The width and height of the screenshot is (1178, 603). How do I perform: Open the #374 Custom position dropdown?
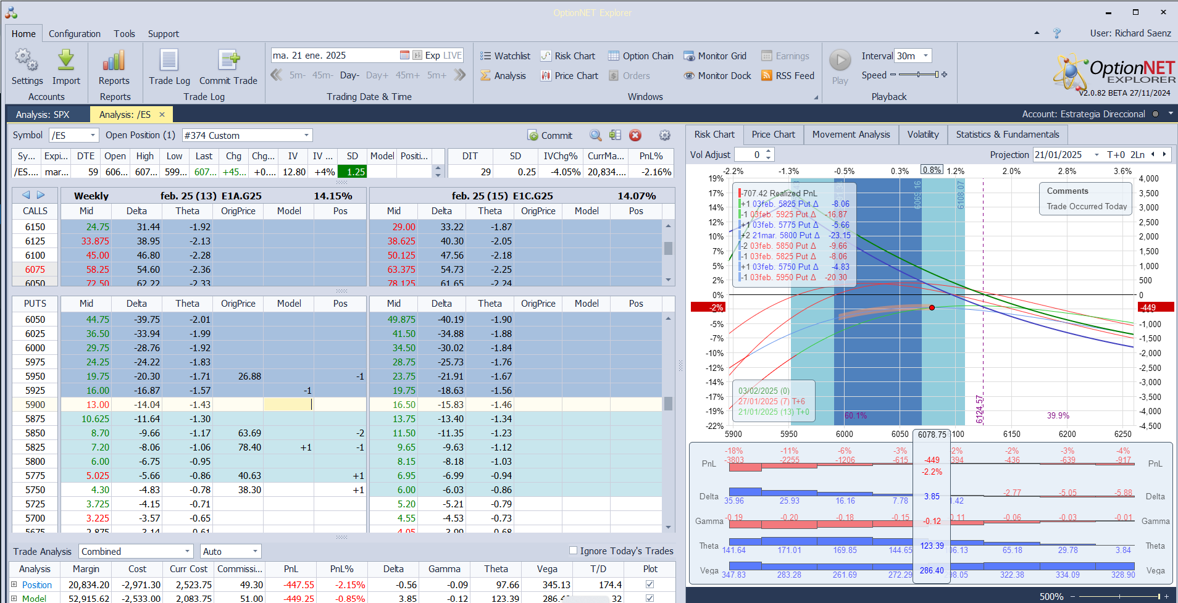coord(306,135)
